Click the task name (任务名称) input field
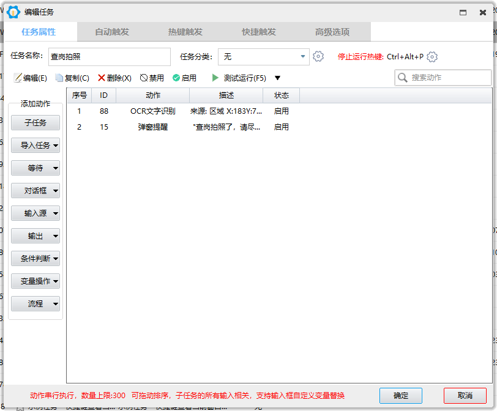 (x=110, y=57)
